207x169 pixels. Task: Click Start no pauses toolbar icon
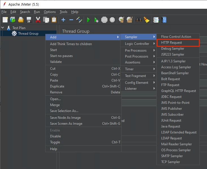coord(96,20)
